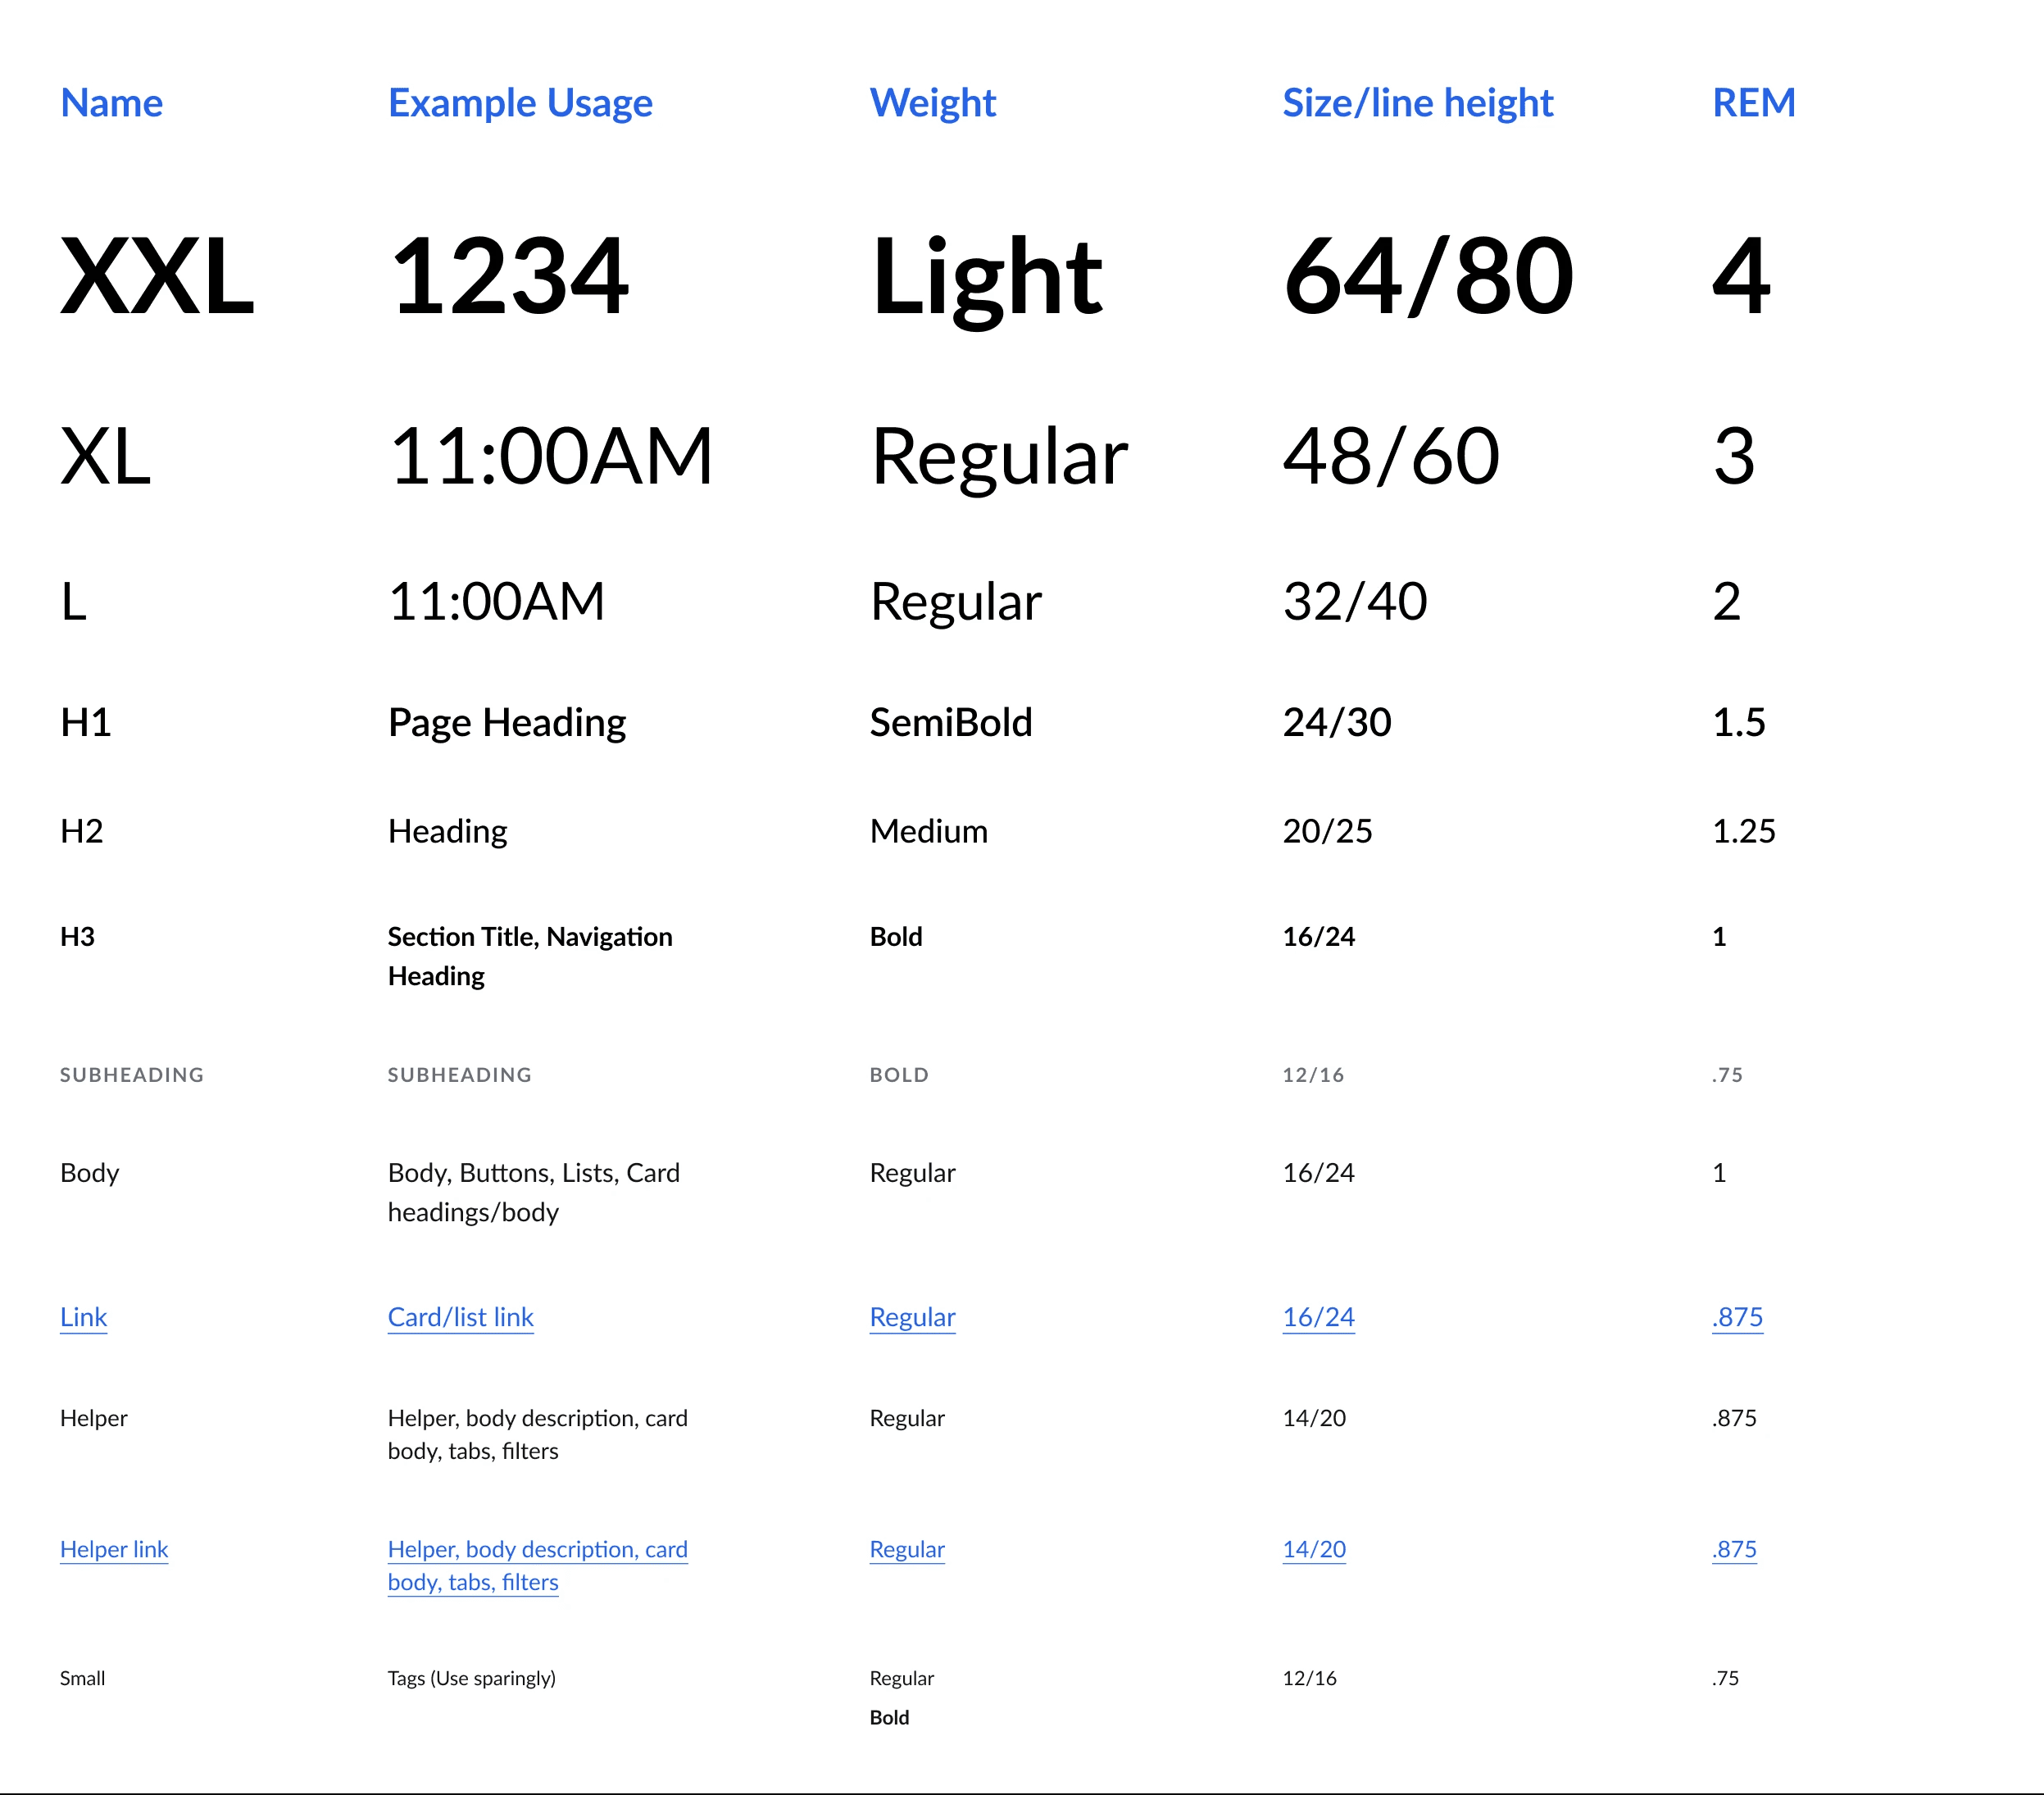Image resolution: width=2044 pixels, height=1795 pixels.
Task: Click the Size/line height header
Action: (x=1417, y=103)
